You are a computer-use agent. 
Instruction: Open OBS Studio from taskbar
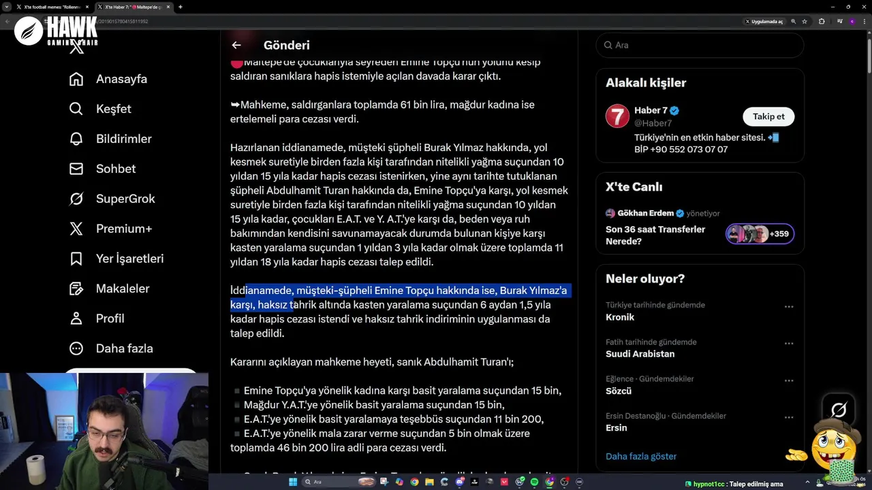coord(564,482)
